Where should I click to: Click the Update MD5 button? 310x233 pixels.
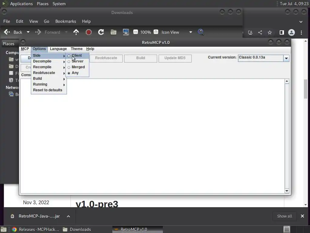pos(175,58)
